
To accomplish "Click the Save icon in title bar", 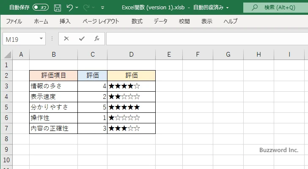I will coord(58,8).
